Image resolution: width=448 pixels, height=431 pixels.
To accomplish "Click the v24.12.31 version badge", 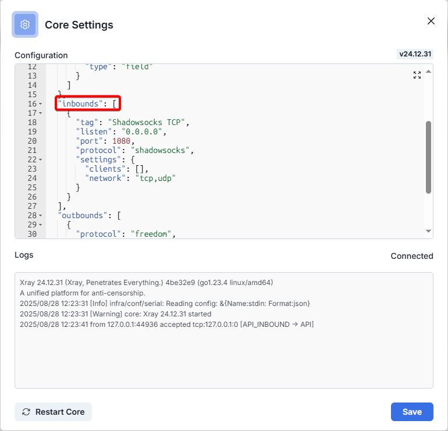I will [x=415, y=54].
